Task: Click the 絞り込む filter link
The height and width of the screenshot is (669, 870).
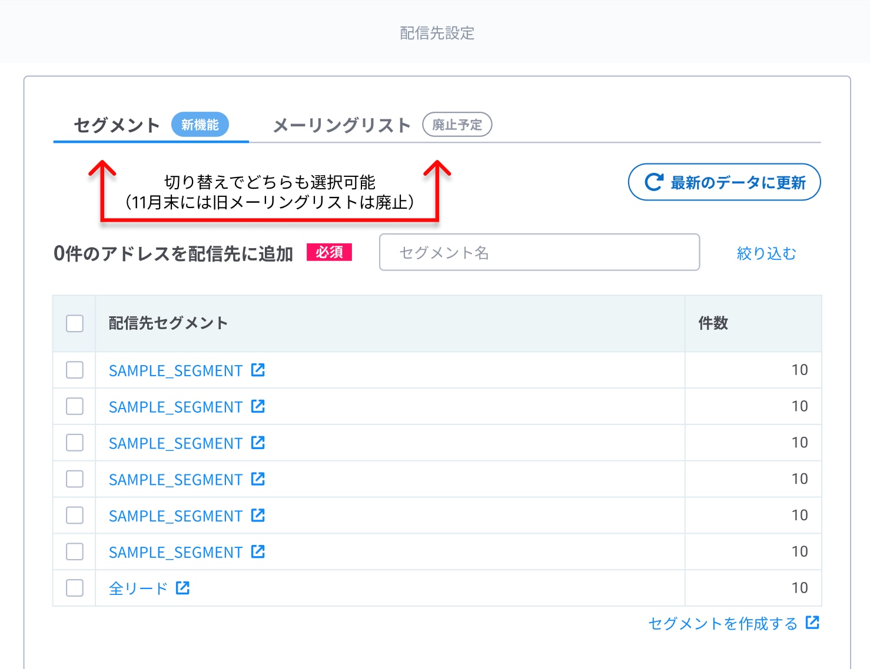Action: (x=766, y=253)
